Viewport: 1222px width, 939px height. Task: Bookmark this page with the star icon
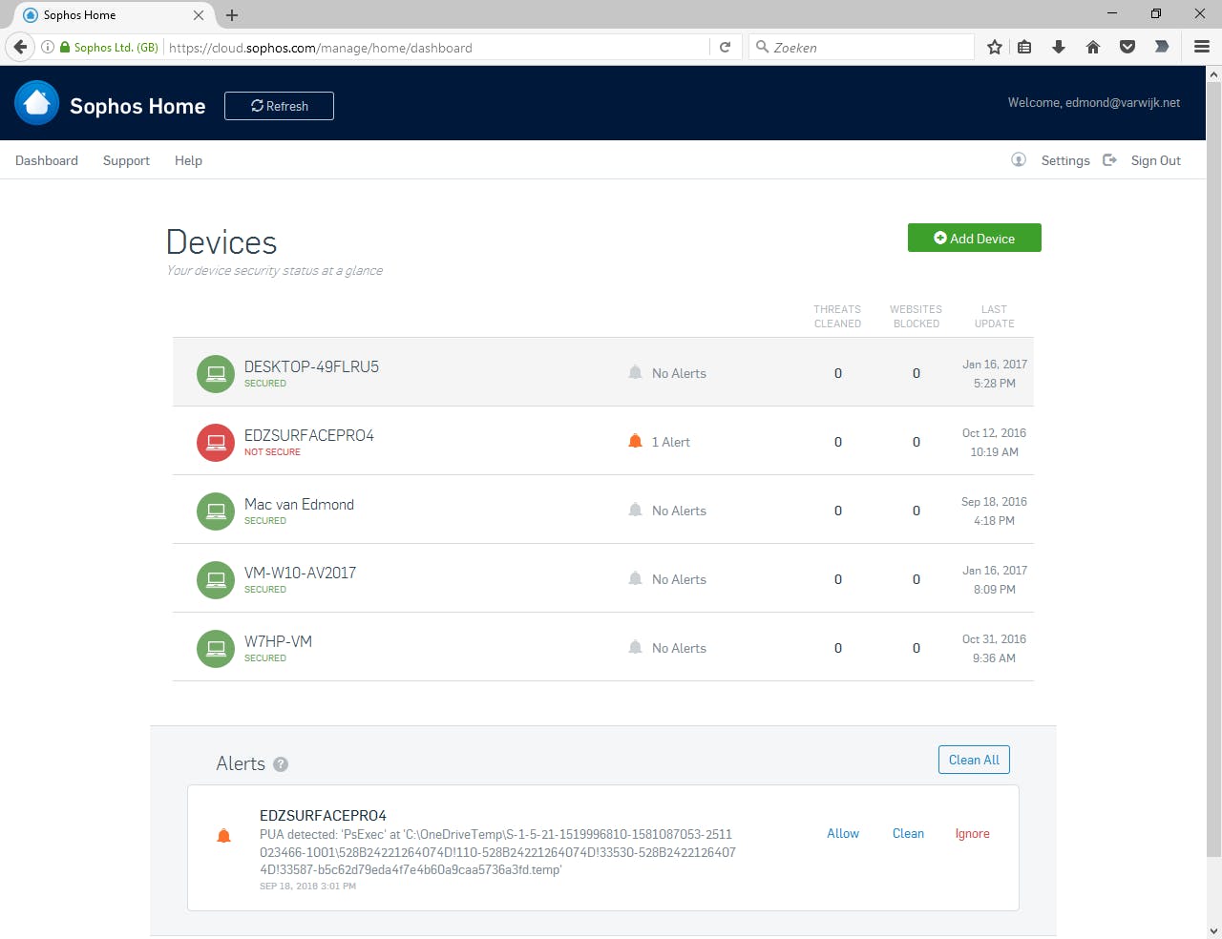coord(995,47)
